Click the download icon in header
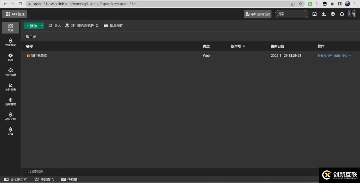The height and width of the screenshot is (183, 360). [x=324, y=14]
